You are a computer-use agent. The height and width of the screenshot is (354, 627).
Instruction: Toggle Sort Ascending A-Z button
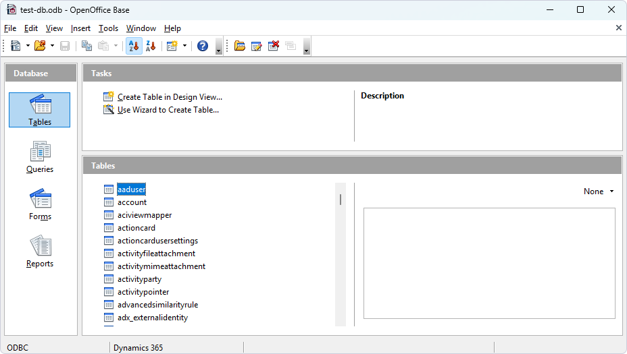[x=134, y=46]
